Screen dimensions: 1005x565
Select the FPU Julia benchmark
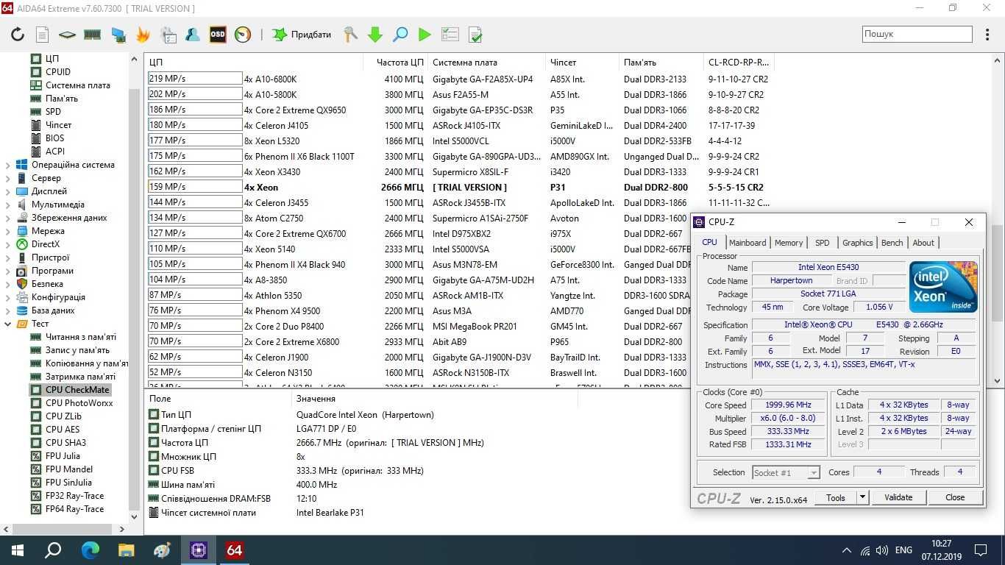63,456
